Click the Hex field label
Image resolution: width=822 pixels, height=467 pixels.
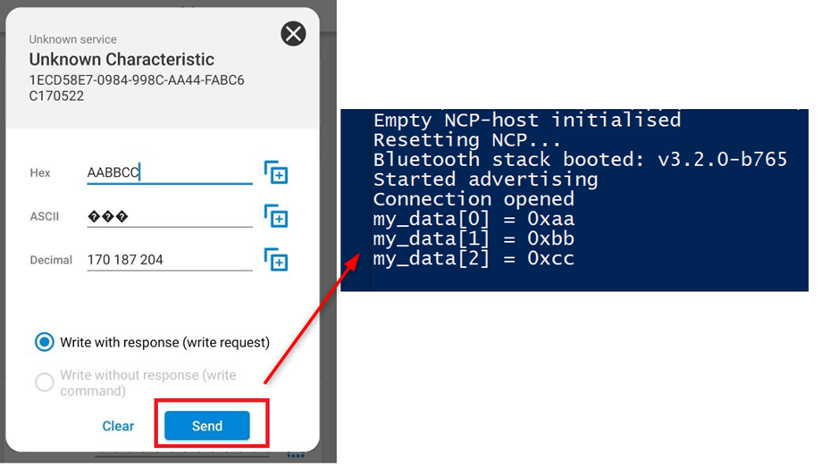tap(40, 173)
